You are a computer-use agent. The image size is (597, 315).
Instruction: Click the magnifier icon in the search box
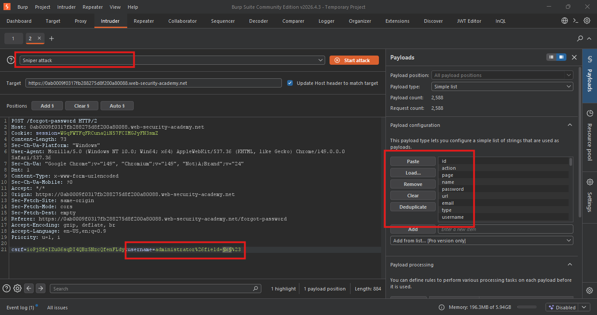point(256,289)
